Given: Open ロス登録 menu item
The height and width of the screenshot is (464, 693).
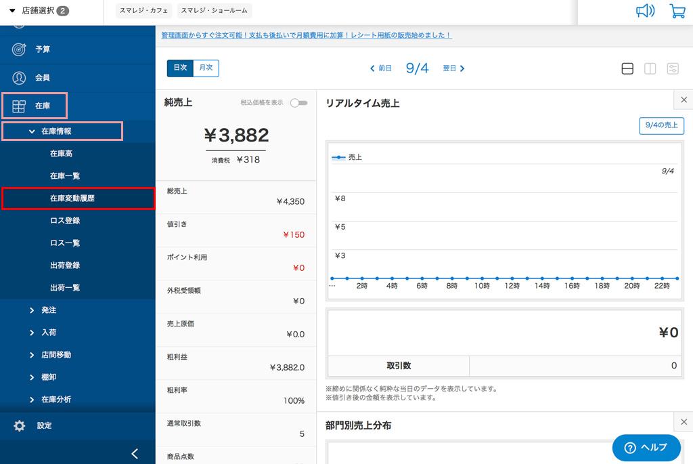Looking at the screenshot, I should [x=65, y=221].
